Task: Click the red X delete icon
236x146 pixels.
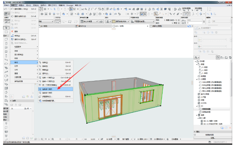Action: tap(12, 31)
